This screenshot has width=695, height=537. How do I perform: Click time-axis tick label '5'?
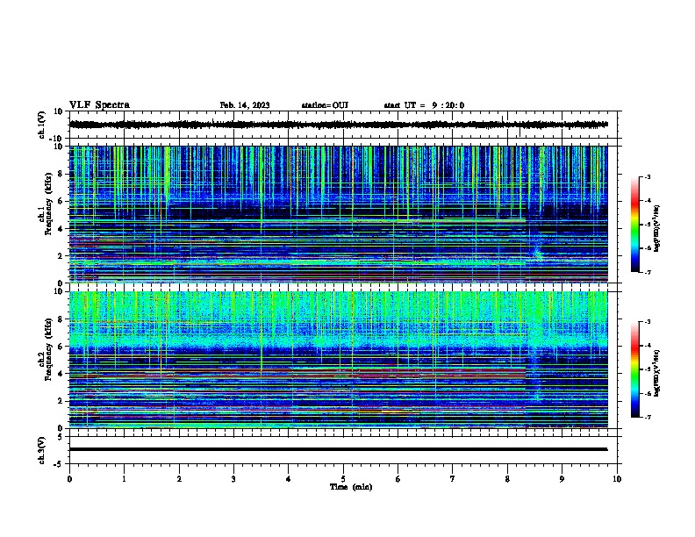click(x=343, y=479)
